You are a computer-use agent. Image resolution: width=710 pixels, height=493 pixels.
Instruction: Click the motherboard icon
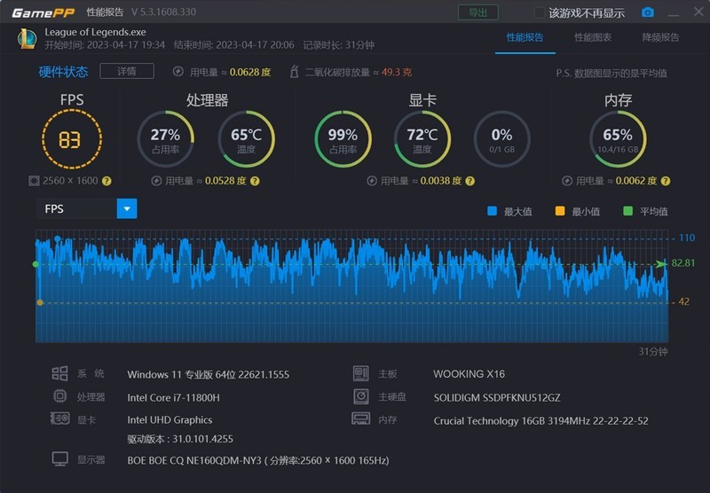click(x=361, y=373)
